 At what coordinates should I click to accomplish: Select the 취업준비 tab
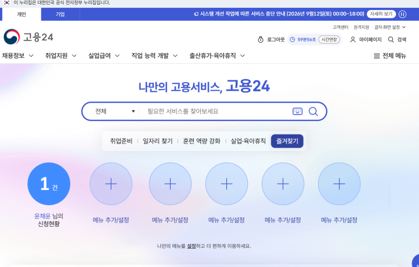pyautogui.click(x=121, y=141)
